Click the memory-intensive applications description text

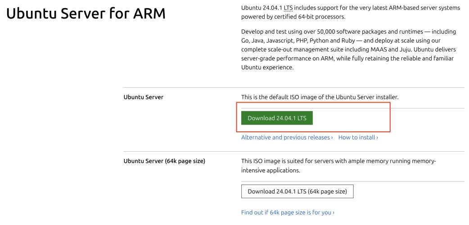pyautogui.click(x=271, y=171)
